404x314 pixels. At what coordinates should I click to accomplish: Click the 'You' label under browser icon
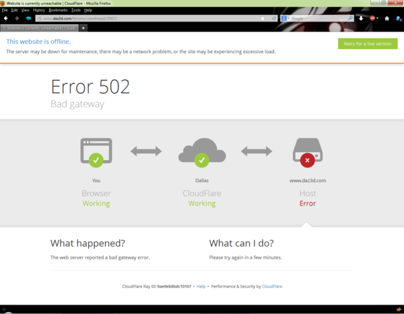point(96,180)
